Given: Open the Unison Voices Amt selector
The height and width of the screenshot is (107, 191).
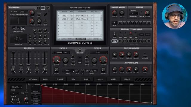Looking at the screenshot, I should click(x=114, y=23).
